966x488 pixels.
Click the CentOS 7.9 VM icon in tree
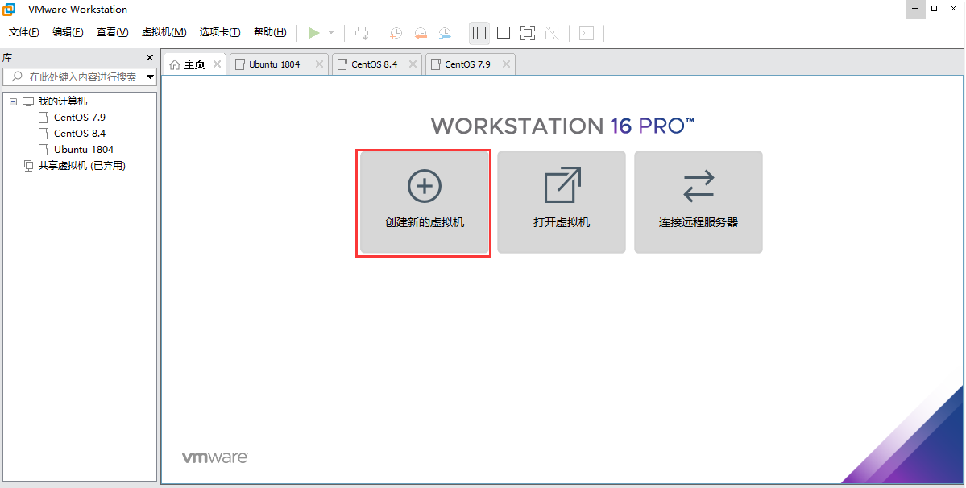(44, 118)
